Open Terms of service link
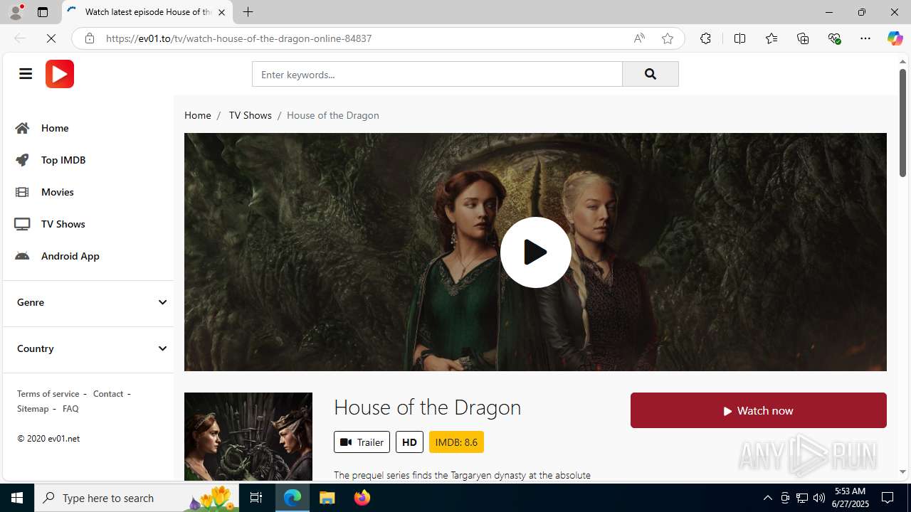Viewport: 911px width, 512px height. [x=48, y=393]
